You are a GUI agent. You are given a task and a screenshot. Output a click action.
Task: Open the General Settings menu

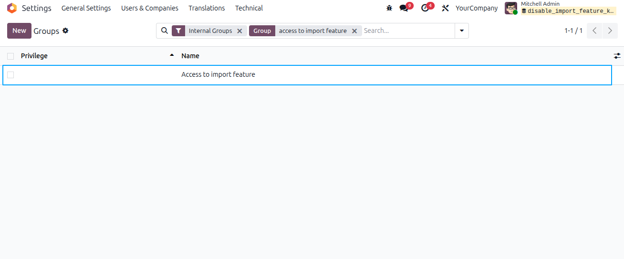86,8
